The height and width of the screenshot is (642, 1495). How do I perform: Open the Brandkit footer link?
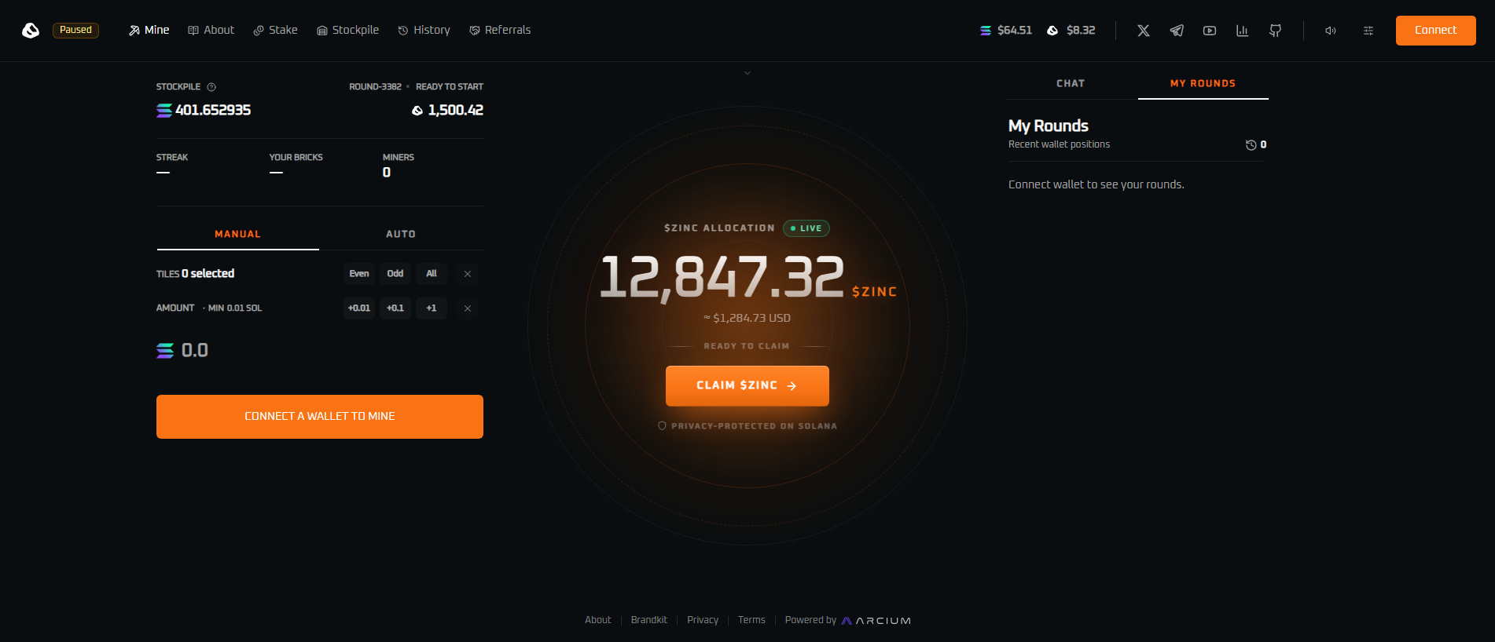[x=649, y=620]
